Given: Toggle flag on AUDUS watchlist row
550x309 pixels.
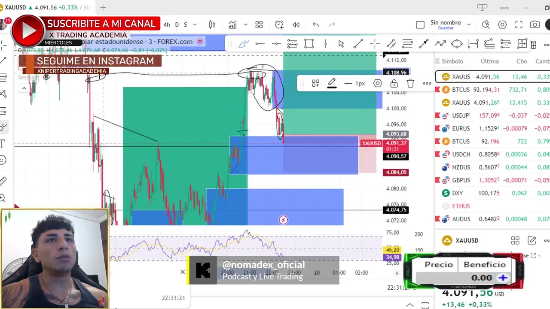Looking at the screenshot, I should click(x=437, y=219).
